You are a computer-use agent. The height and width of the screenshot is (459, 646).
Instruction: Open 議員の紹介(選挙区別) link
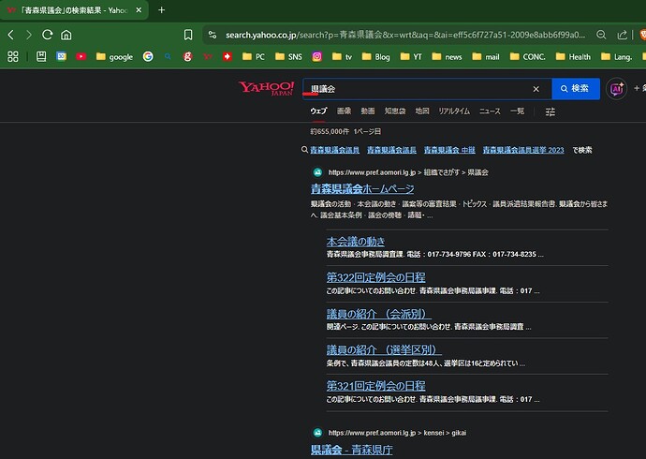point(384,349)
